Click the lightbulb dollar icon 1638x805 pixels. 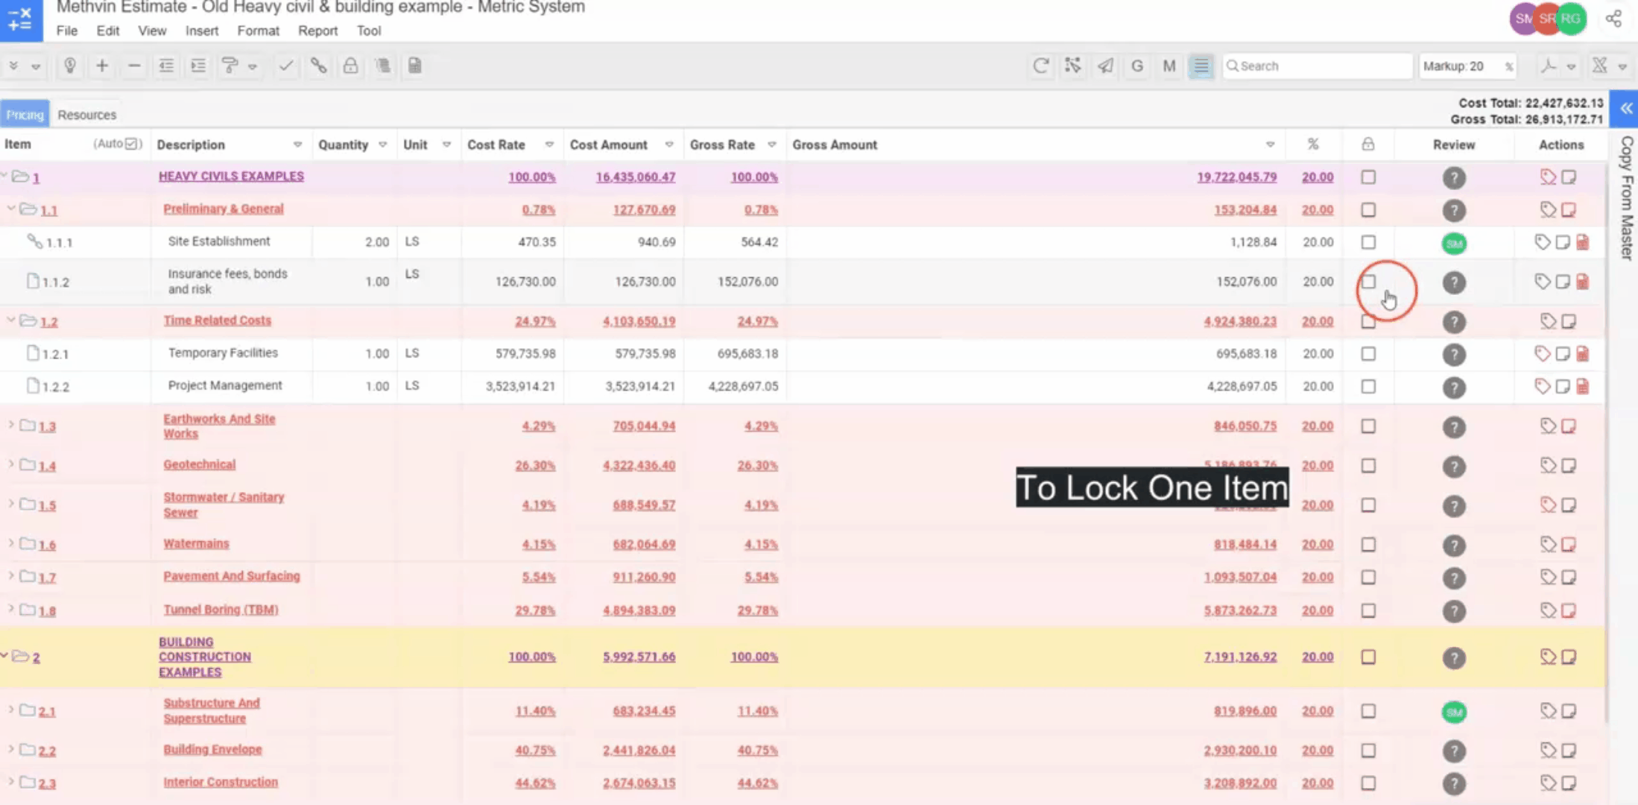(70, 66)
